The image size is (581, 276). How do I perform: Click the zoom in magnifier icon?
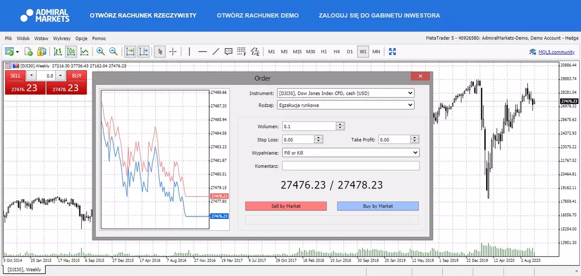(x=100, y=52)
